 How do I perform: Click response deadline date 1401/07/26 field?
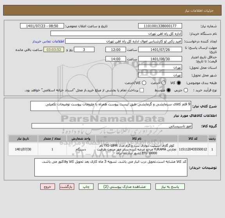coord(160,50)
